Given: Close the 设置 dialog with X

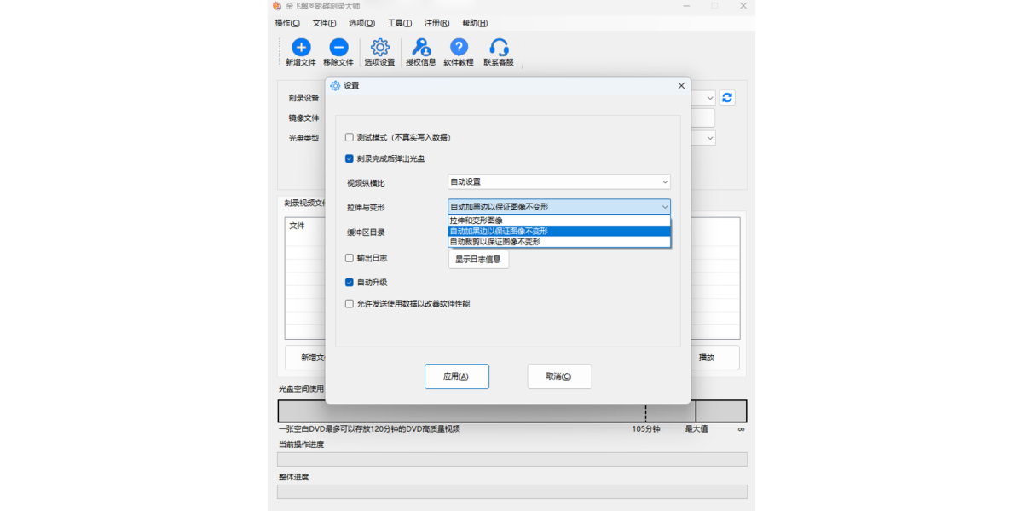Looking at the screenshot, I should click(681, 86).
